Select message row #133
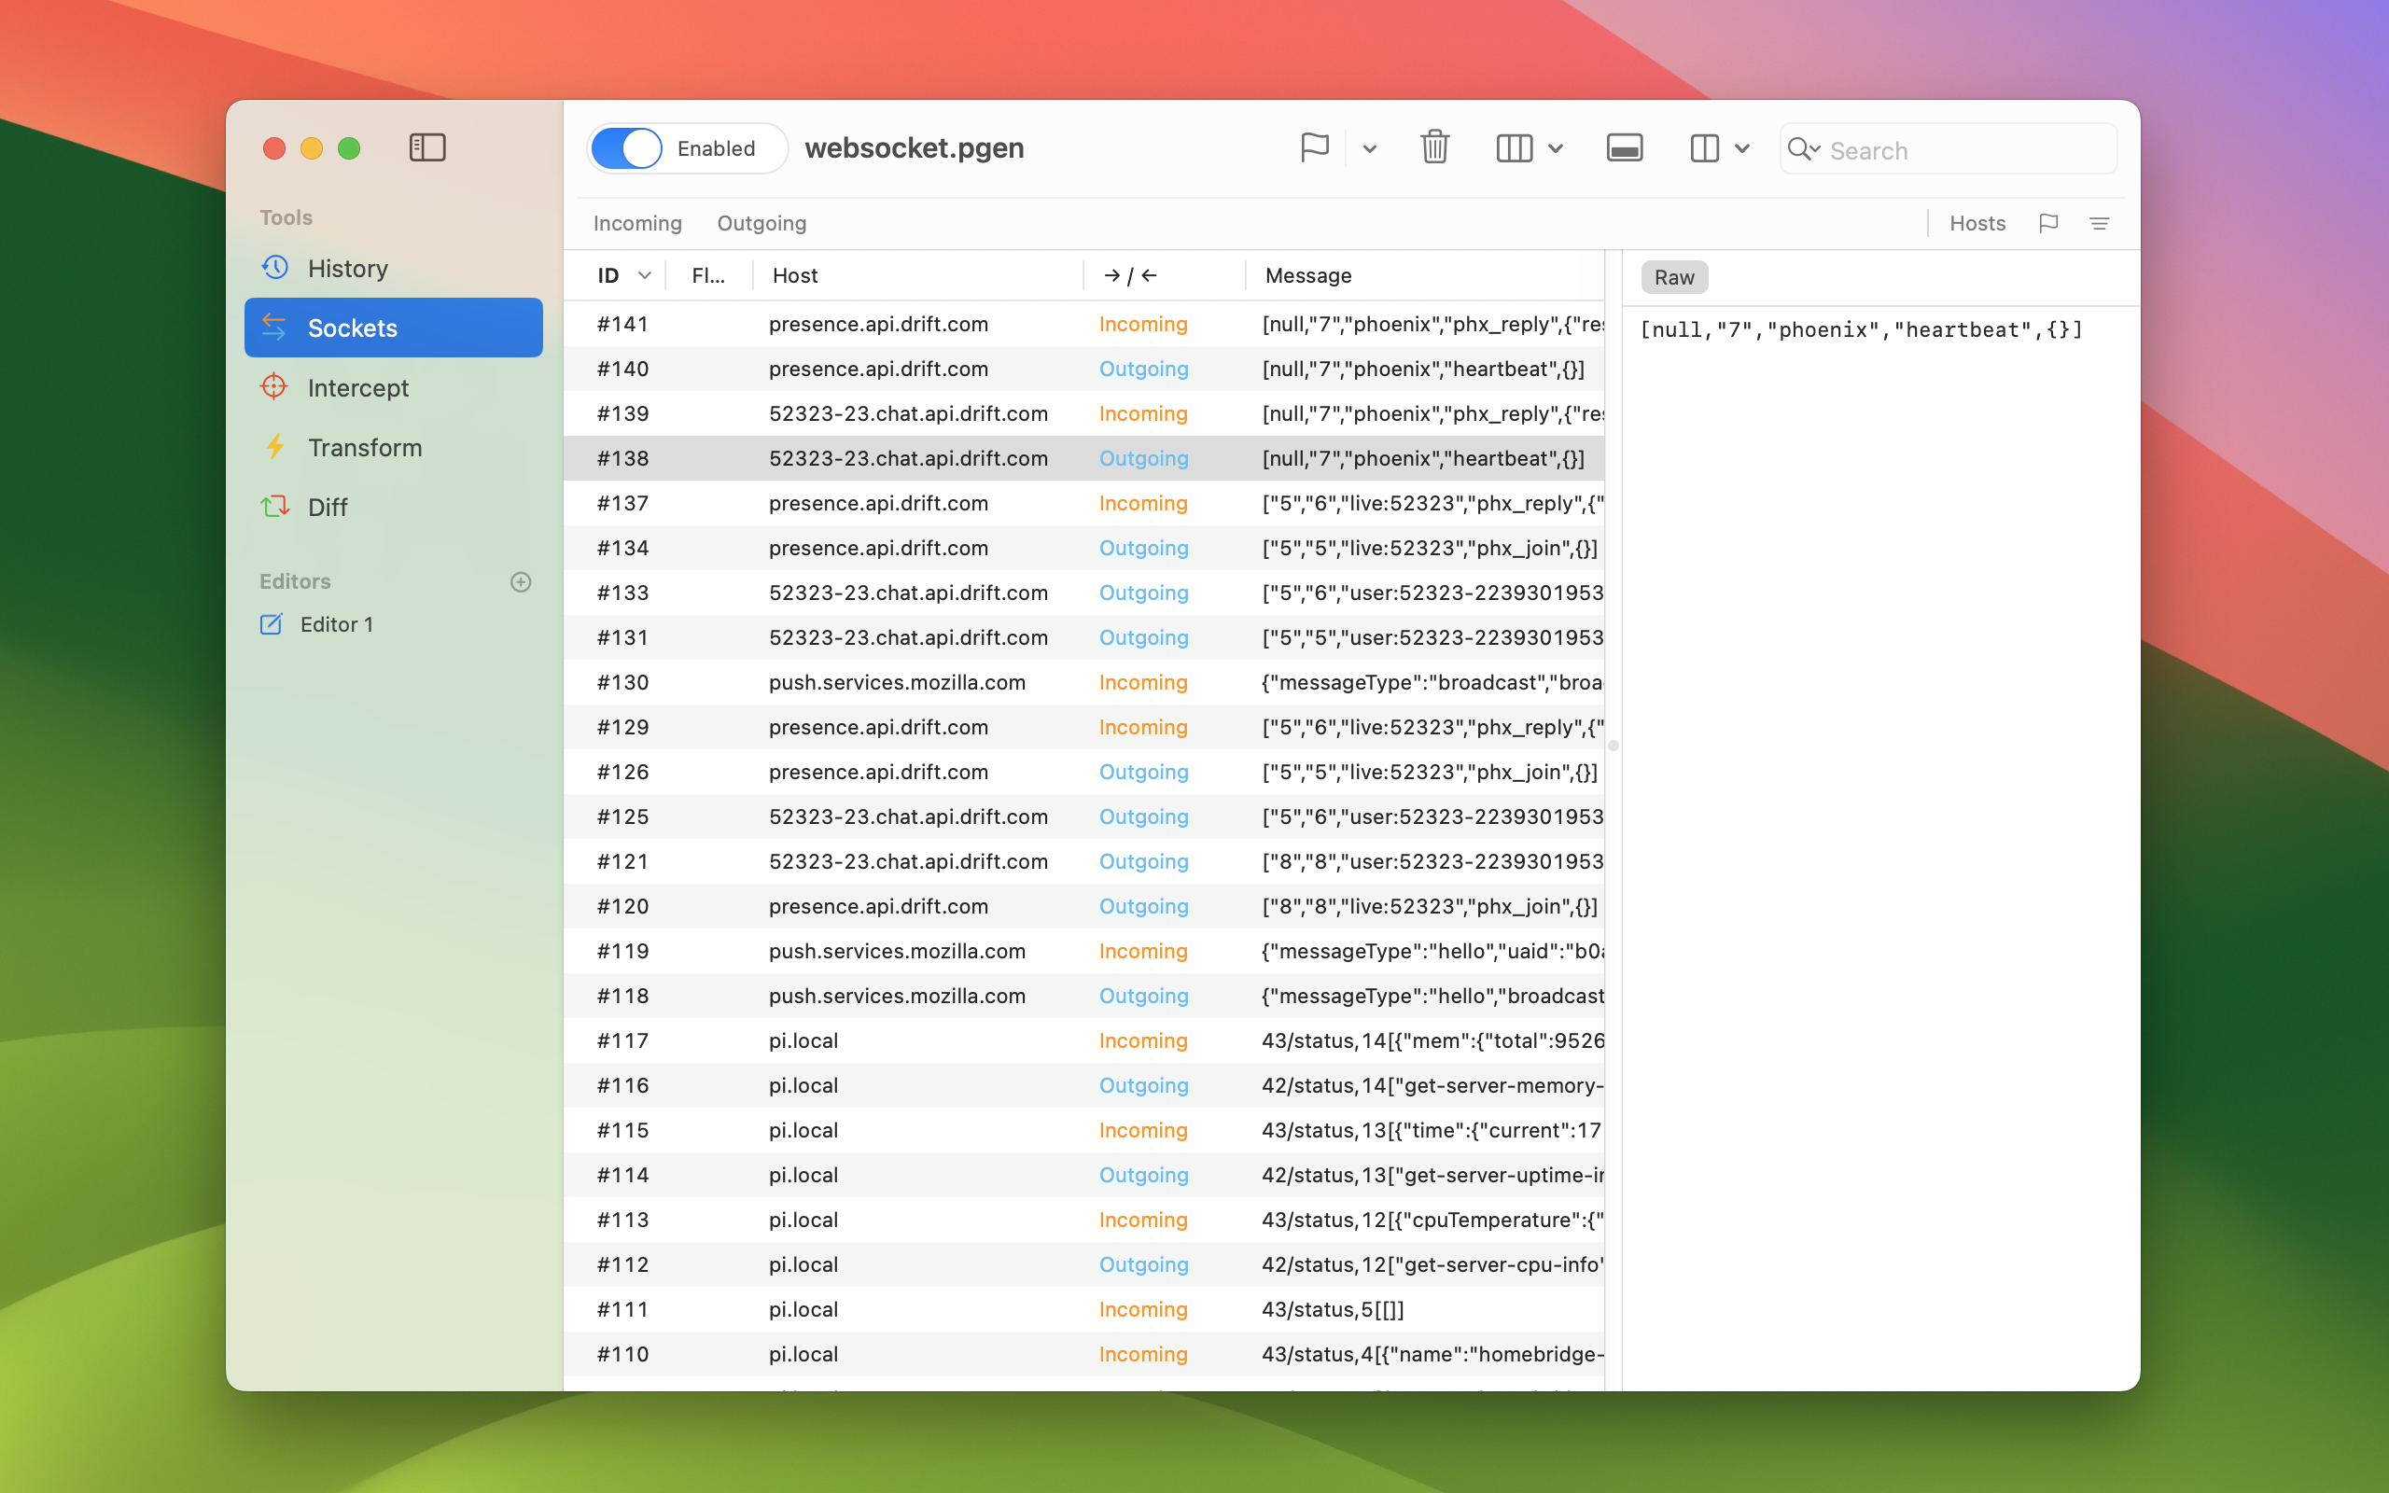This screenshot has width=2389, height=1493. (x=1083, y=593)
